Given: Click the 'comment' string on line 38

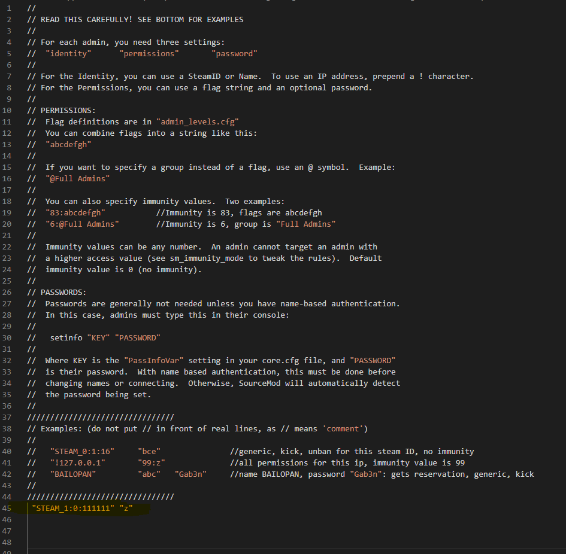Looking at the screenshot, I should pyautogui.click(x=343, y=429).
